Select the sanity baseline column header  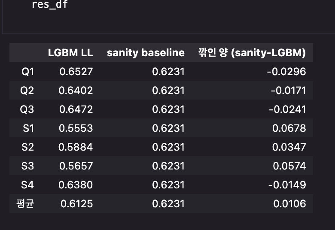146,52
